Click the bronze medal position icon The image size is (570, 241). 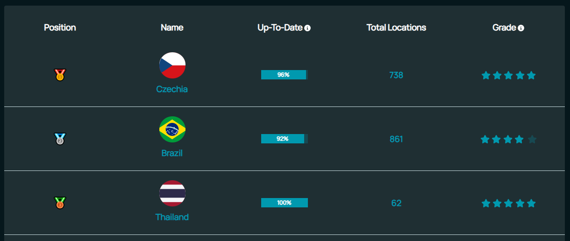click(x=60, y=203)
